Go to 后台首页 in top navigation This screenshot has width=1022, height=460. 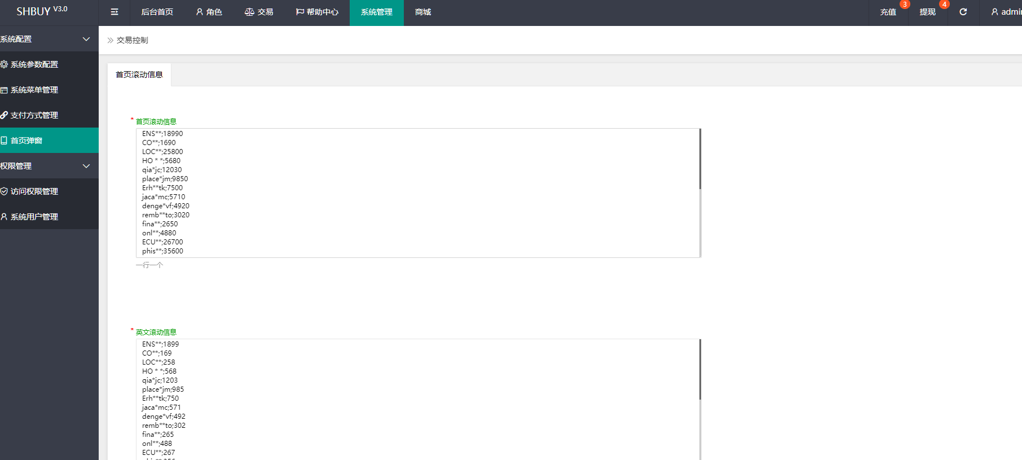click(157, 12)
